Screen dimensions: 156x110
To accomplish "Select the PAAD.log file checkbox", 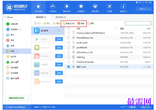I will (x=68, y=57).
